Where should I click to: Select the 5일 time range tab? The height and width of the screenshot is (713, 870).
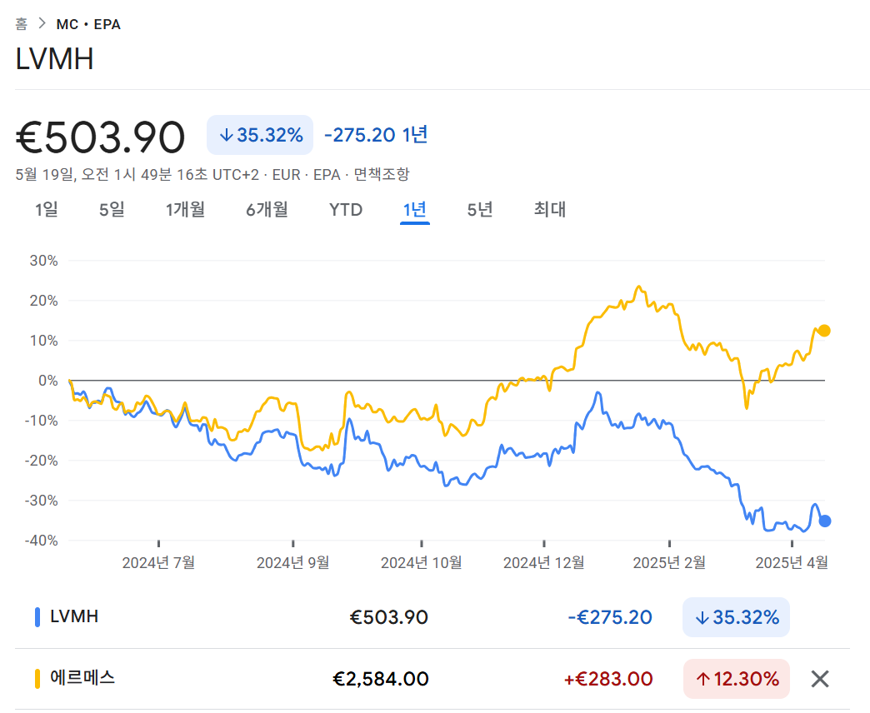(x=112, y=210)
